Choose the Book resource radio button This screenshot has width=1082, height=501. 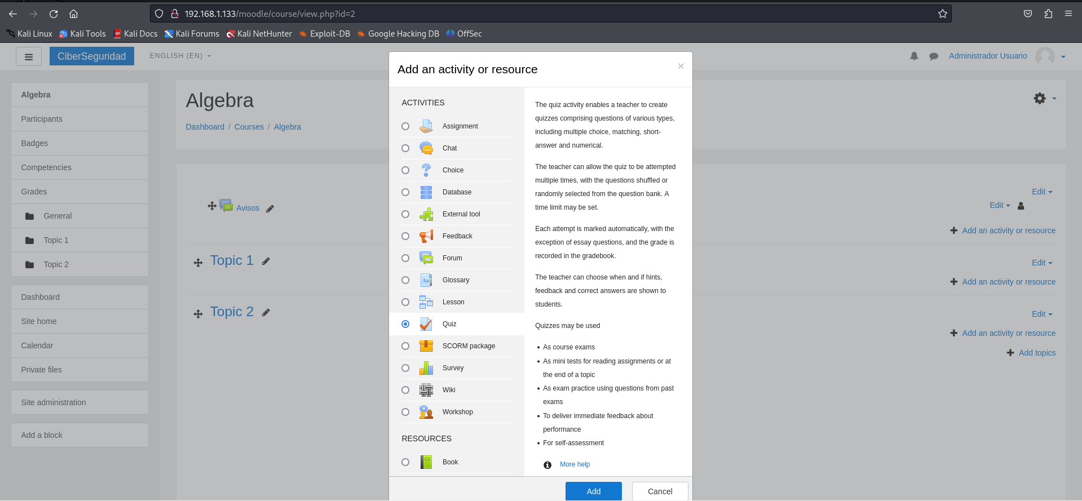click(405, 462)
